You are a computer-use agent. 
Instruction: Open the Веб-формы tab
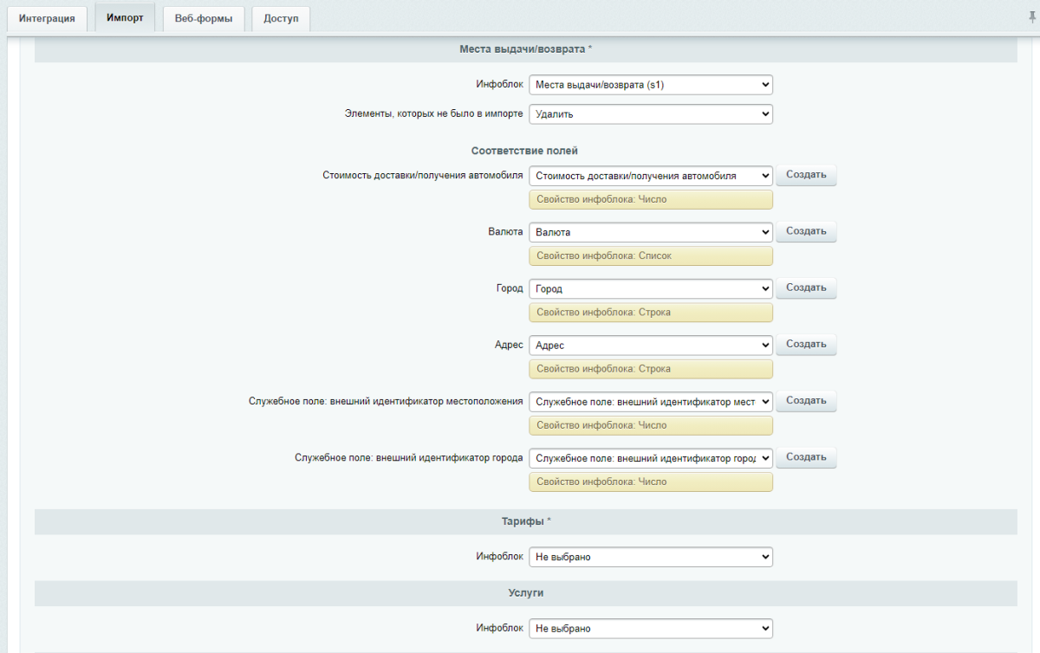203,17
